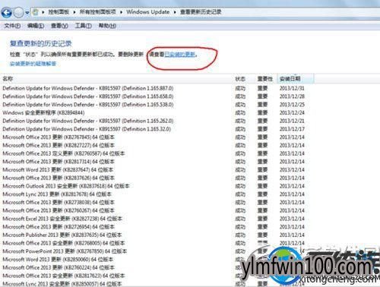The width and height of the screenshot is (380, 287).
Task: Sort by the 安装日期 column header
Action: [x=296, y=79]
